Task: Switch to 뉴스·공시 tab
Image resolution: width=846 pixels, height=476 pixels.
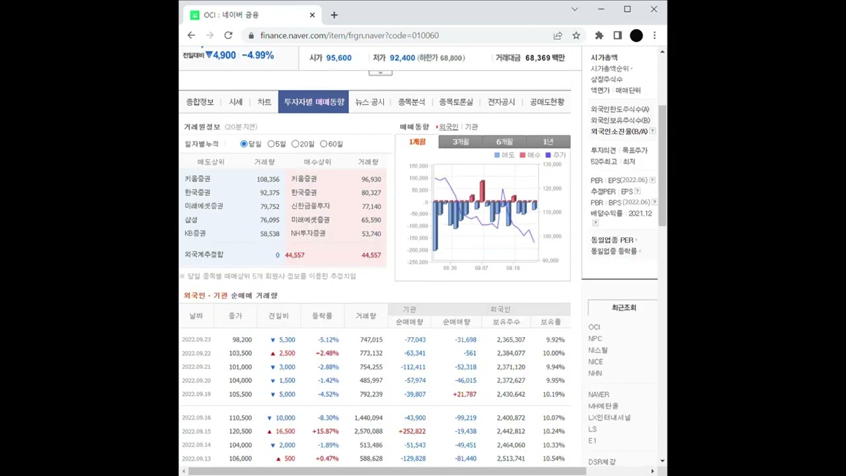Action: [x=369, y=102]
